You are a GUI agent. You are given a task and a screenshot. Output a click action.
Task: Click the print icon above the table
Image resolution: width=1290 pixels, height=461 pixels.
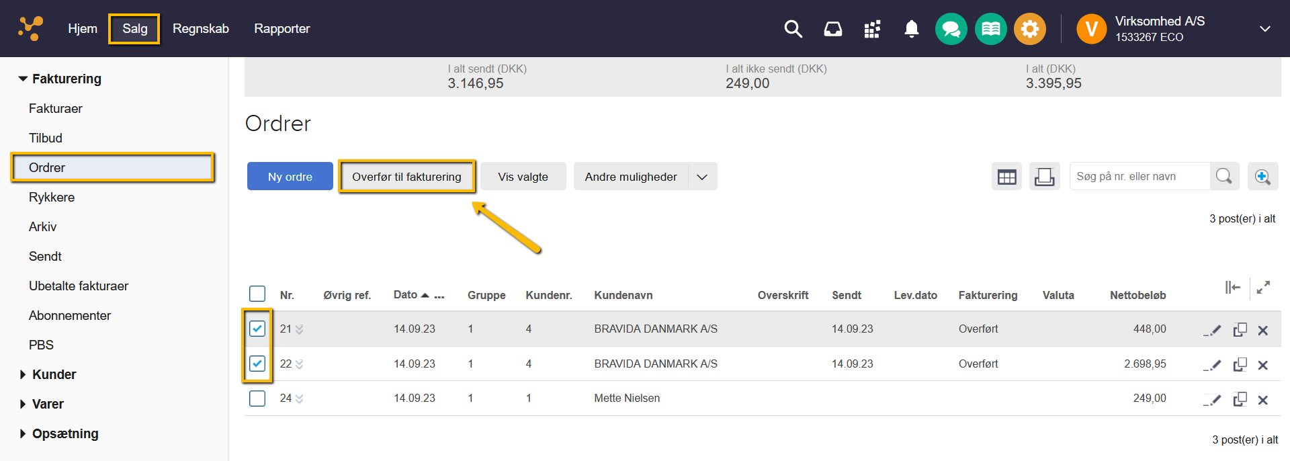tap(1044, 177)
